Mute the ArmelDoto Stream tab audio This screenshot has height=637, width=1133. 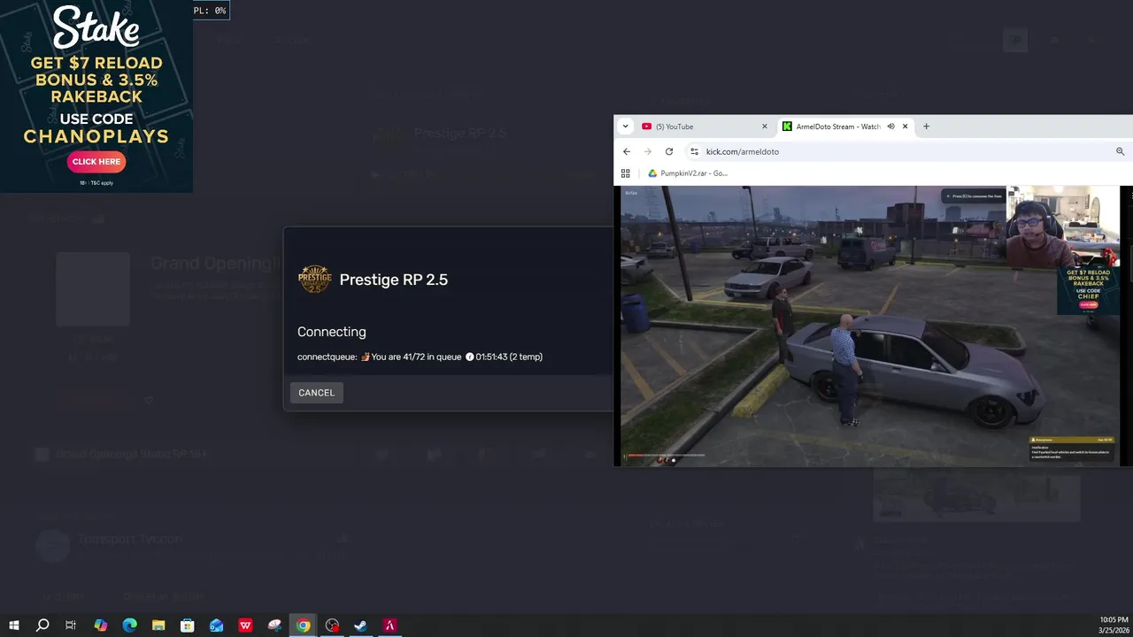[890, 127]
